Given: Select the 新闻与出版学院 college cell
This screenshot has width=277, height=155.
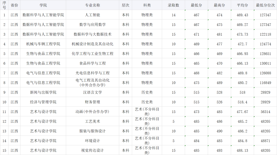Looking at the screenshot, I should [43, 92].
